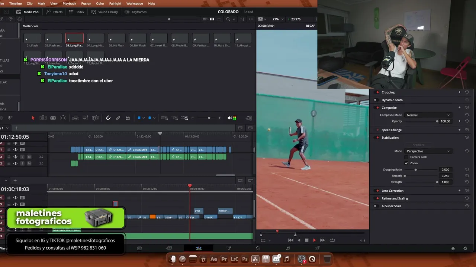
Task: Click the viewer stop button
Action: pos(306,240)
